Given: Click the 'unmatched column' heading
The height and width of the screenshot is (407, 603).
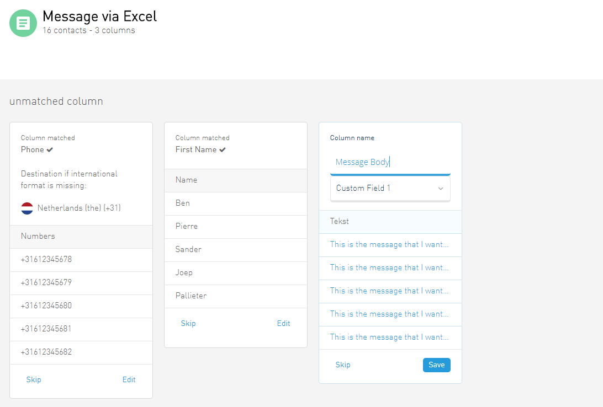Looking at the screenshot, I should (x=56, y=101).
